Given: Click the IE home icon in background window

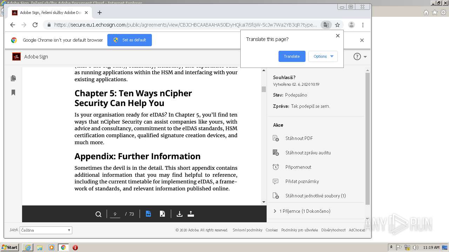Looking at the screenshot, I should pos(426,13).
